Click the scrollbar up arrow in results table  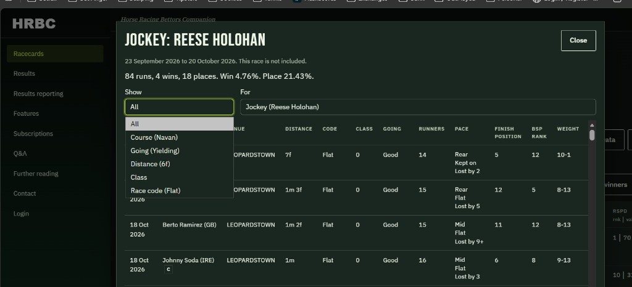tap(592, 124)
